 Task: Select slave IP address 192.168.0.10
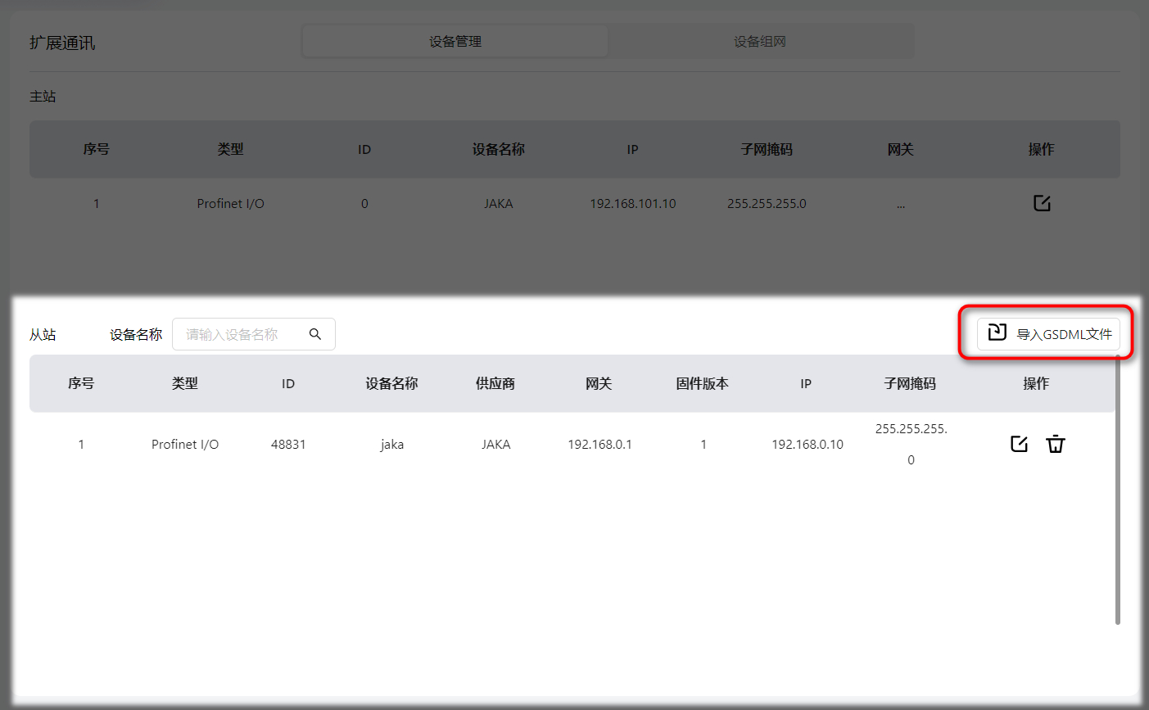click(807, 445)
